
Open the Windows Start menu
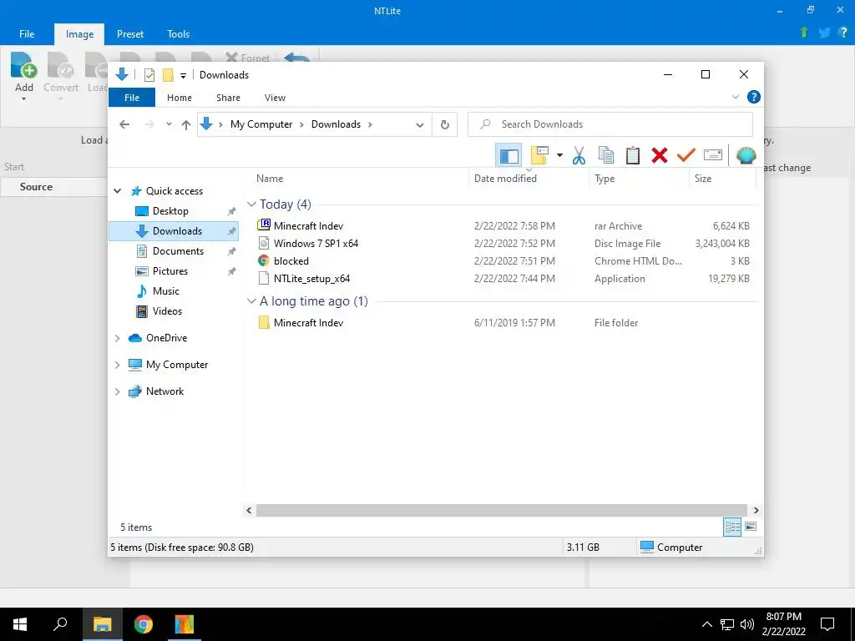(20, 624)
